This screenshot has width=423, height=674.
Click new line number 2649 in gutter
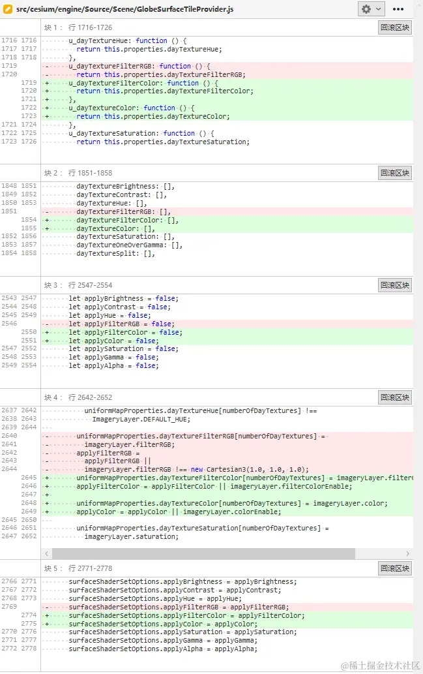coord(29,511)
